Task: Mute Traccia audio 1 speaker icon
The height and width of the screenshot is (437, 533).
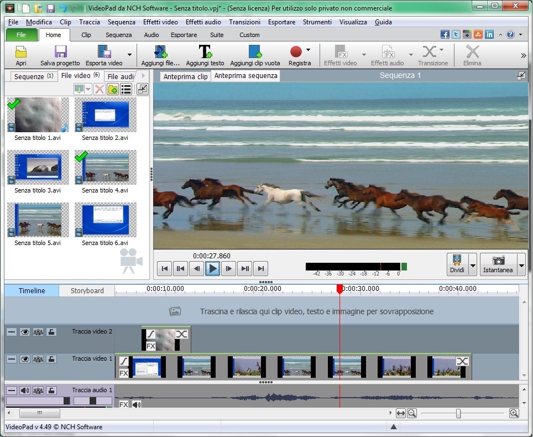Action: pyautogui.click(x=24, y=391)
